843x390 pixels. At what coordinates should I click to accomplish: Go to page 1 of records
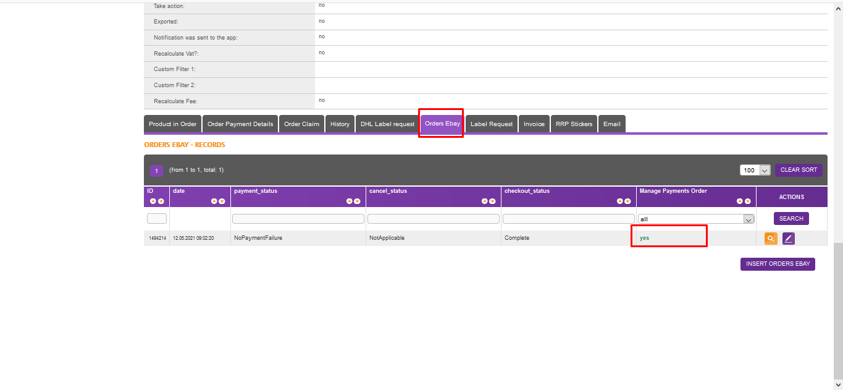156,171
